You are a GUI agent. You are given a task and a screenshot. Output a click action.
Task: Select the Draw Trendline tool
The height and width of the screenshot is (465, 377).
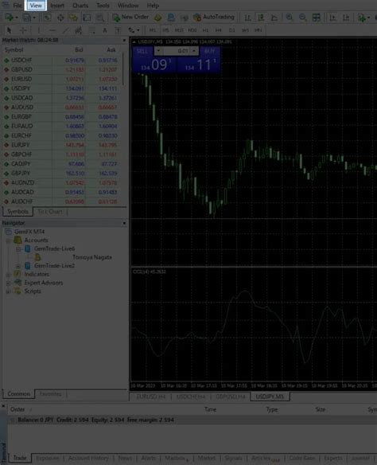pyautogui.click(x=65, y=30)
